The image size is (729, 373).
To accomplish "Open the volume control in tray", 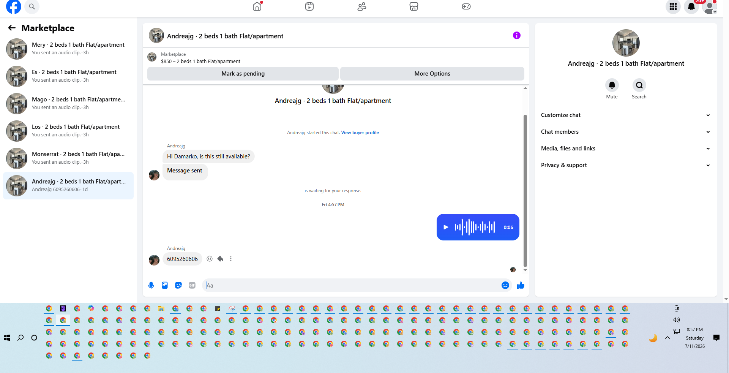I will [677, 320].
